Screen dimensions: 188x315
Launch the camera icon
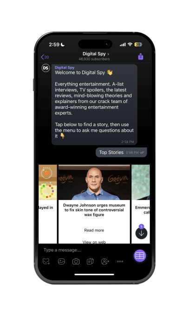pos(76,261)
